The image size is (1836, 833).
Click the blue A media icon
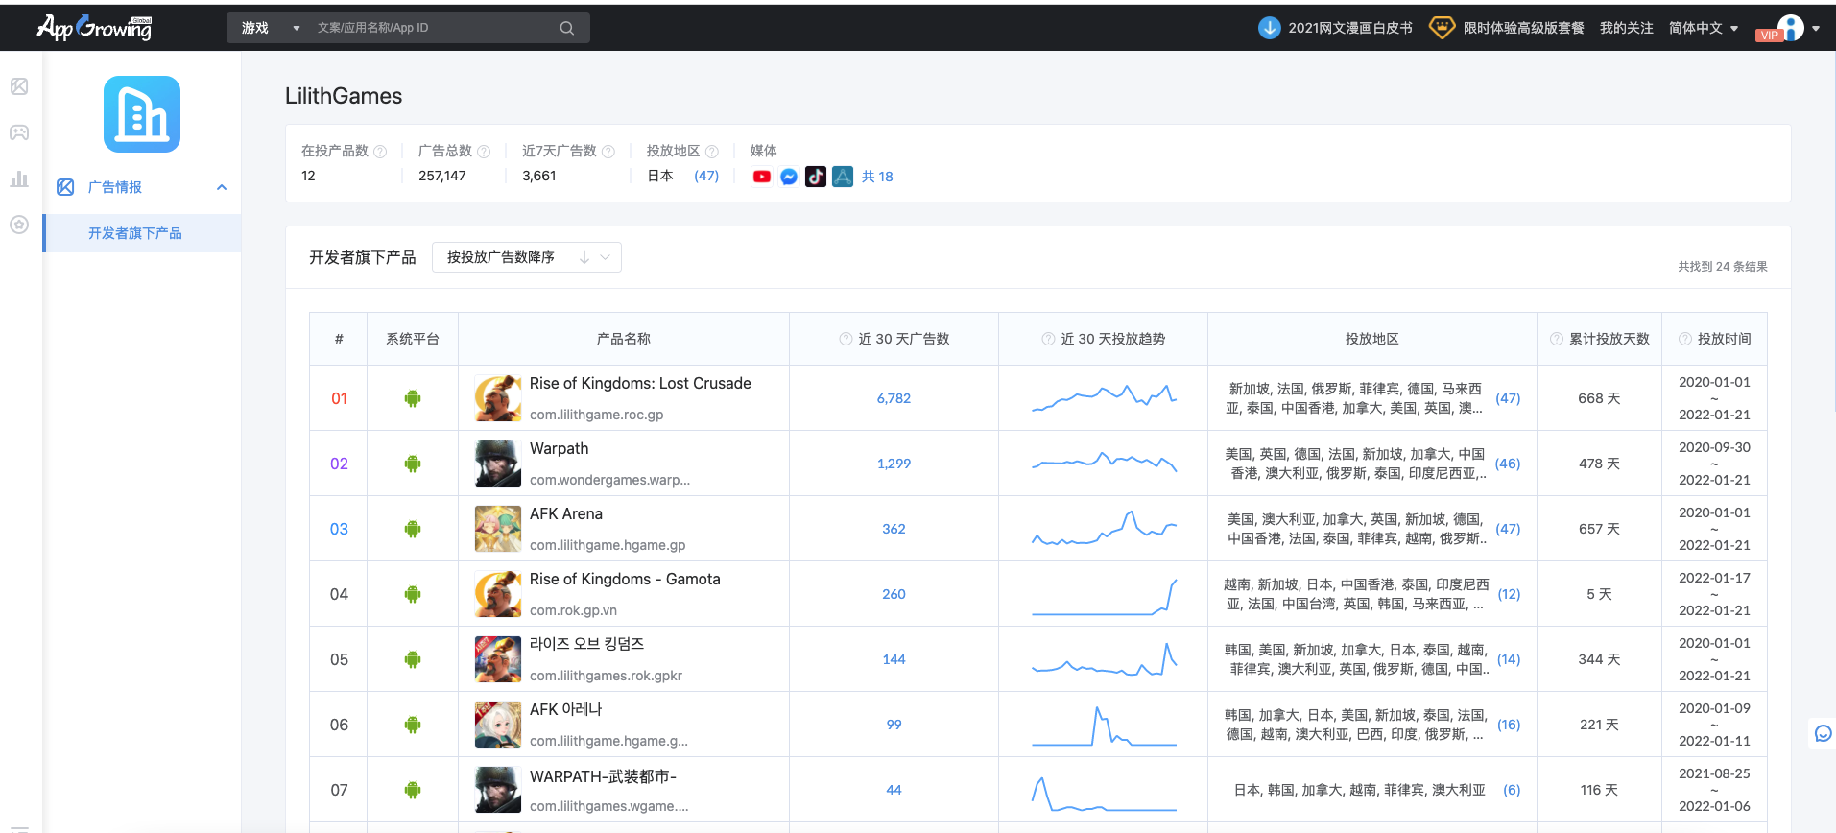pyautogui.click(x=843, y=177)
